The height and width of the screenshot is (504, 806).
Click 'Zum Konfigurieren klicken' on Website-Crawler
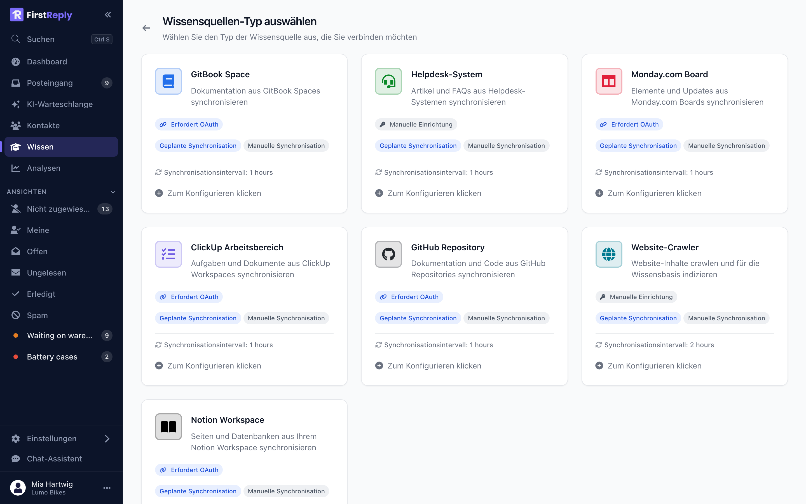tap(655, 366)
